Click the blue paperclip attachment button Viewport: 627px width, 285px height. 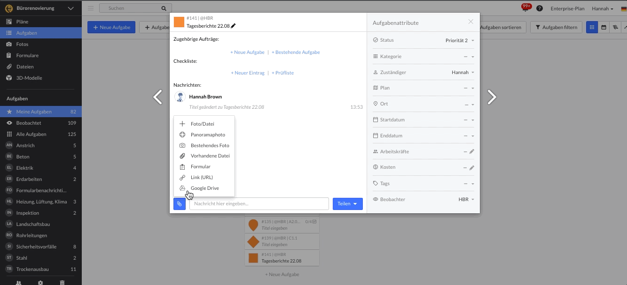pyautogui.click(x=180, y=204)
